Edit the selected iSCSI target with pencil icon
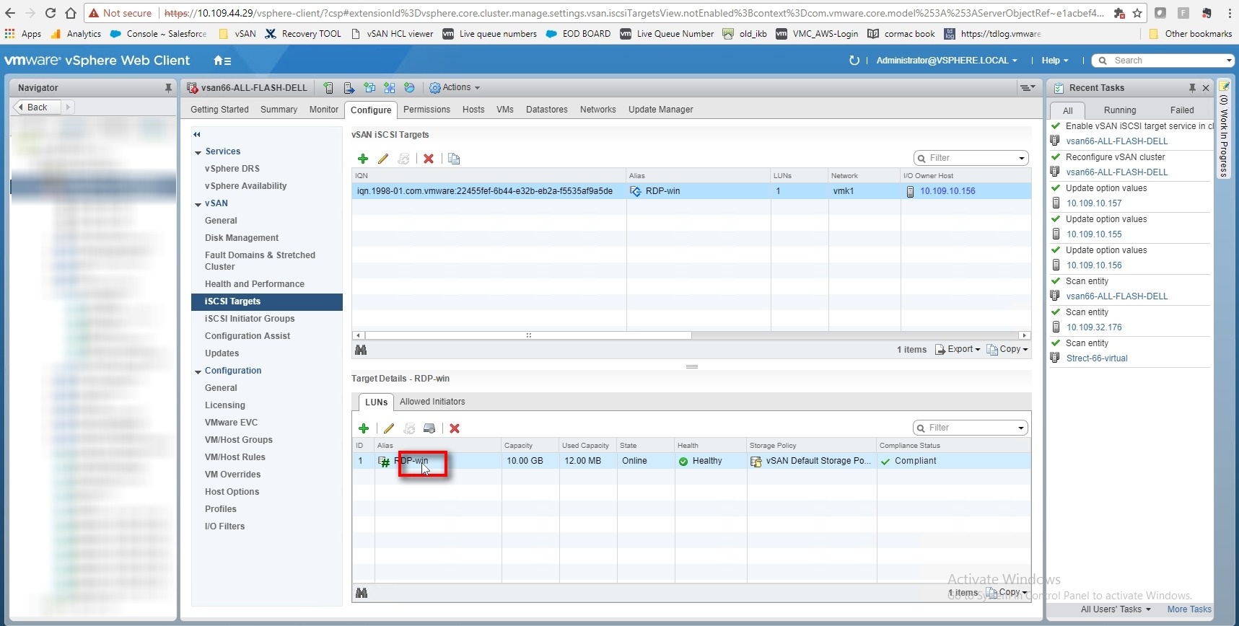 point(383,159)
